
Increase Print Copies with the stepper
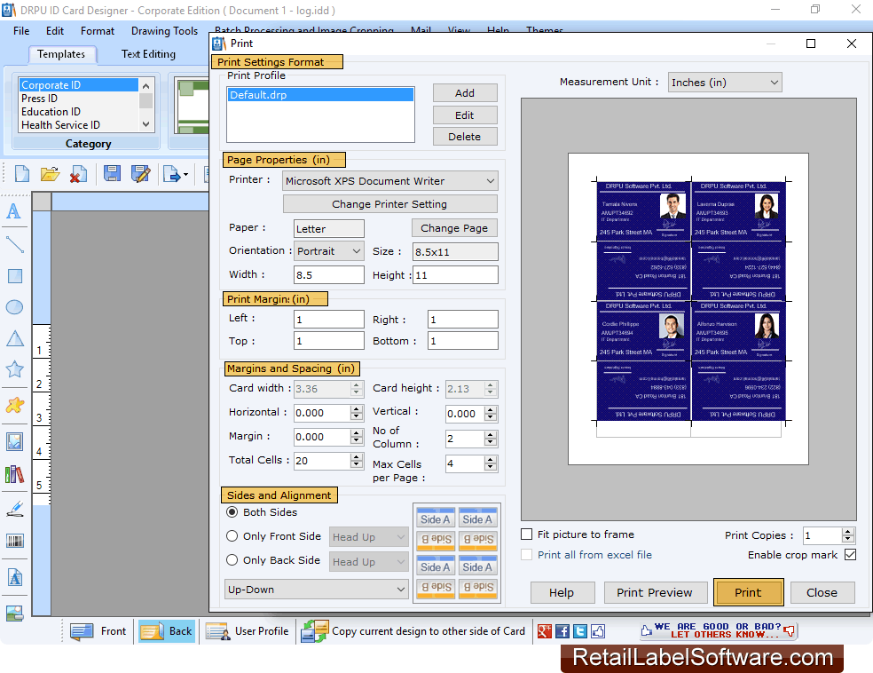pyautogui.click(x=847, y=531)
